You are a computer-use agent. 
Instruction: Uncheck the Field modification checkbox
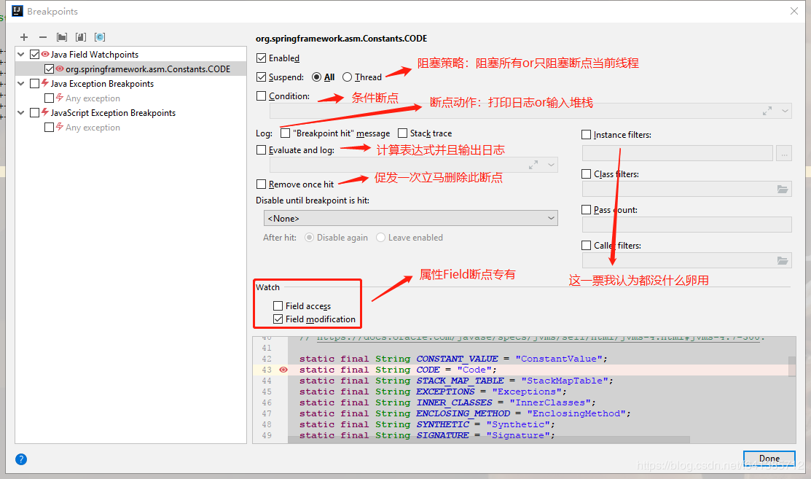pos(278,319)
